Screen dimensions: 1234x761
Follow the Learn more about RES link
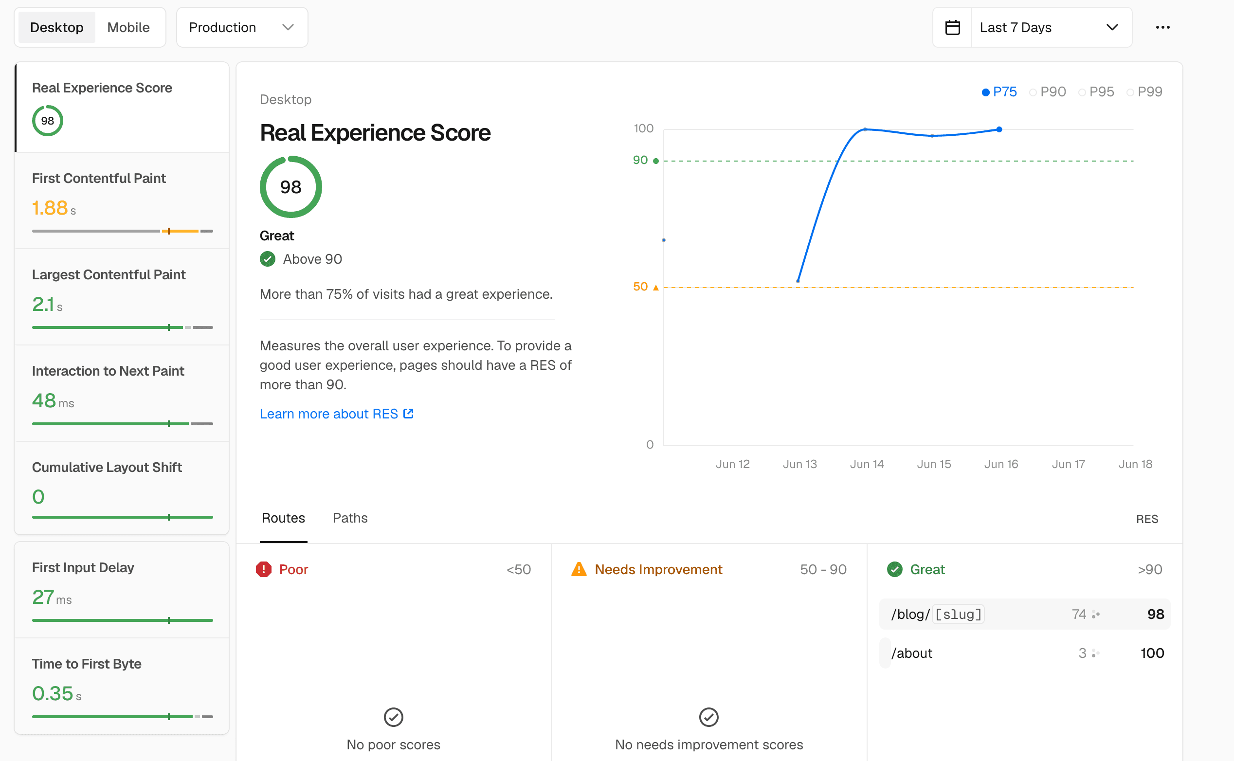click(336, 414)
